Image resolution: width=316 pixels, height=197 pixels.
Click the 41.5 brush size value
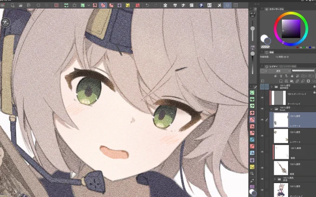252,14
